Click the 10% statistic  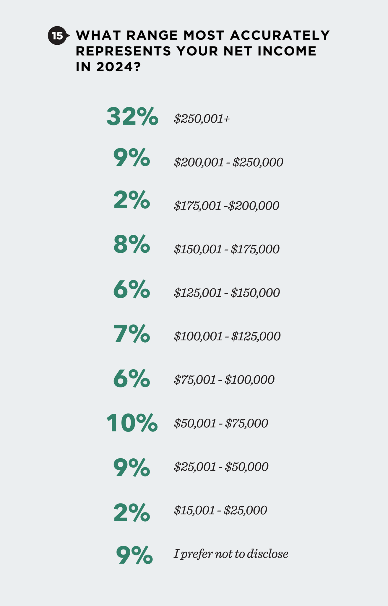(x=132, y=423)
